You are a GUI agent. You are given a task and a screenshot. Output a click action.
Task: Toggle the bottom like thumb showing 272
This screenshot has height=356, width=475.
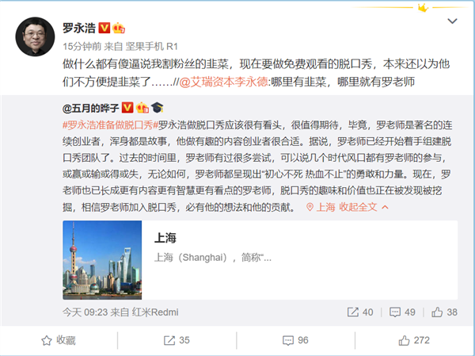(414, 340)
